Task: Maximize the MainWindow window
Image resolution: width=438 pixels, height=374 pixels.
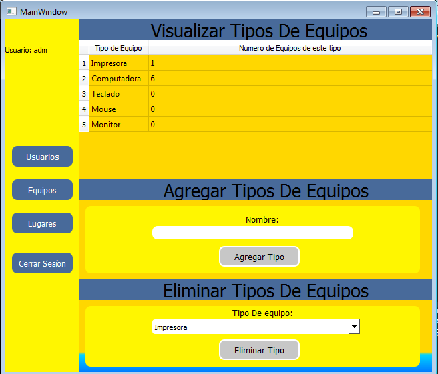Action: pyautogui.click(x=398, y=12)
